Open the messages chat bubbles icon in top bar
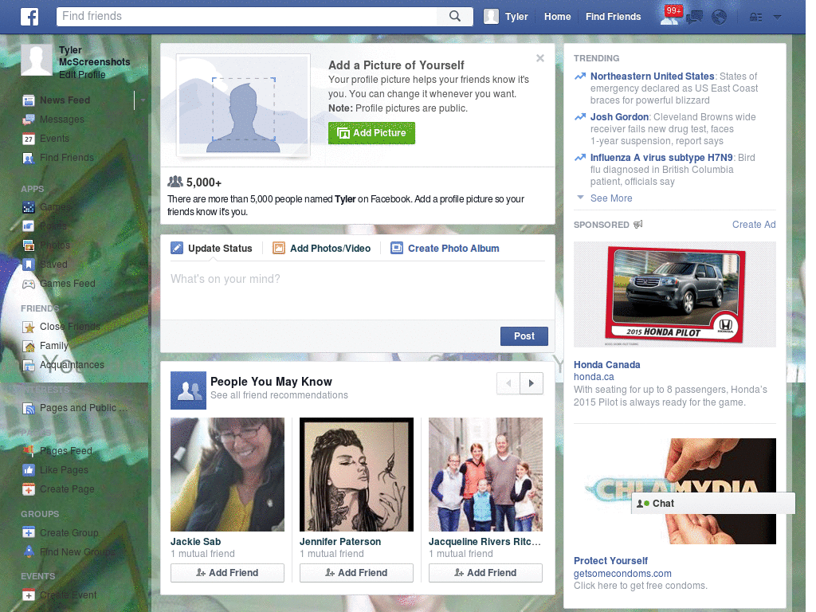 (x=694, y=18)
